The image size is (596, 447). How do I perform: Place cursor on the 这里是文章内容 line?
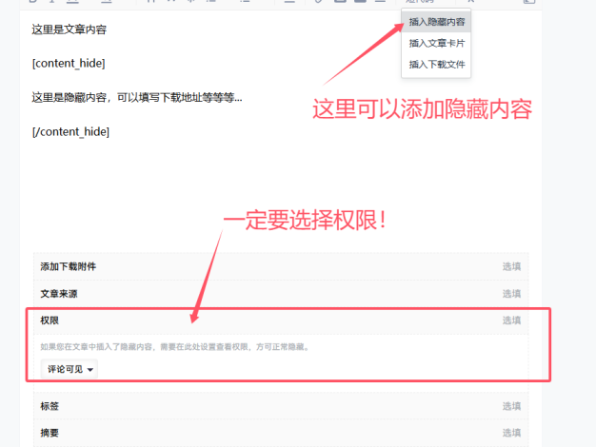(70, 29)
